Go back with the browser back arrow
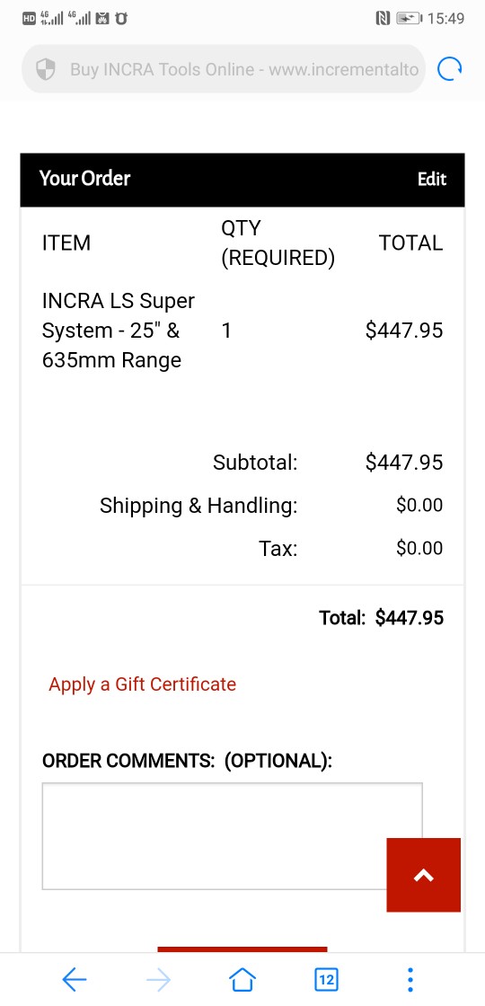Viewport: 485px width, 1006px height. (75, 980)
